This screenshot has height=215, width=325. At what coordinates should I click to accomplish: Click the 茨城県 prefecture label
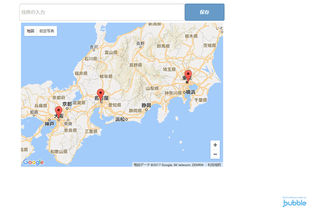(x=210, y=46)
